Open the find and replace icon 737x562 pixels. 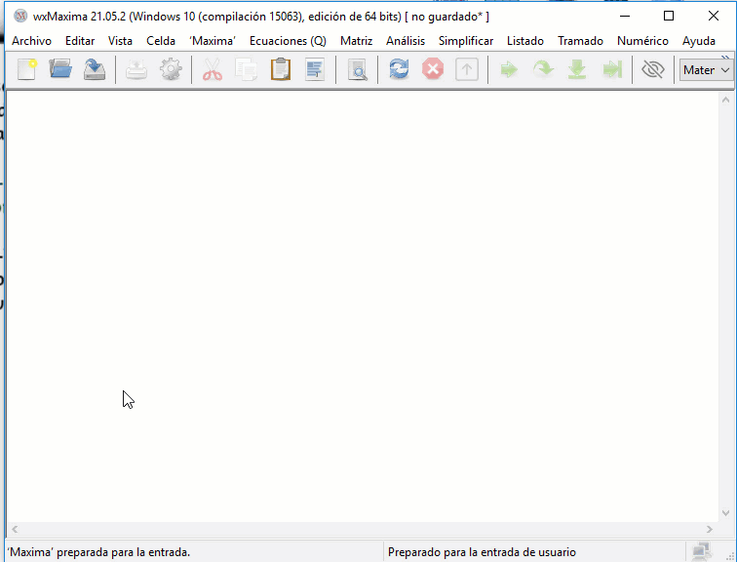(x=357, y=69)
